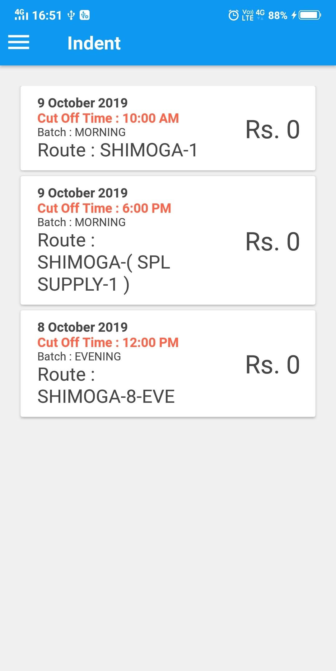The height and width of the screenshot is (671, 336).
Task: Tap Rs. 0 amount on SHIMOGA-1 card
Action: tap(273, 129)
